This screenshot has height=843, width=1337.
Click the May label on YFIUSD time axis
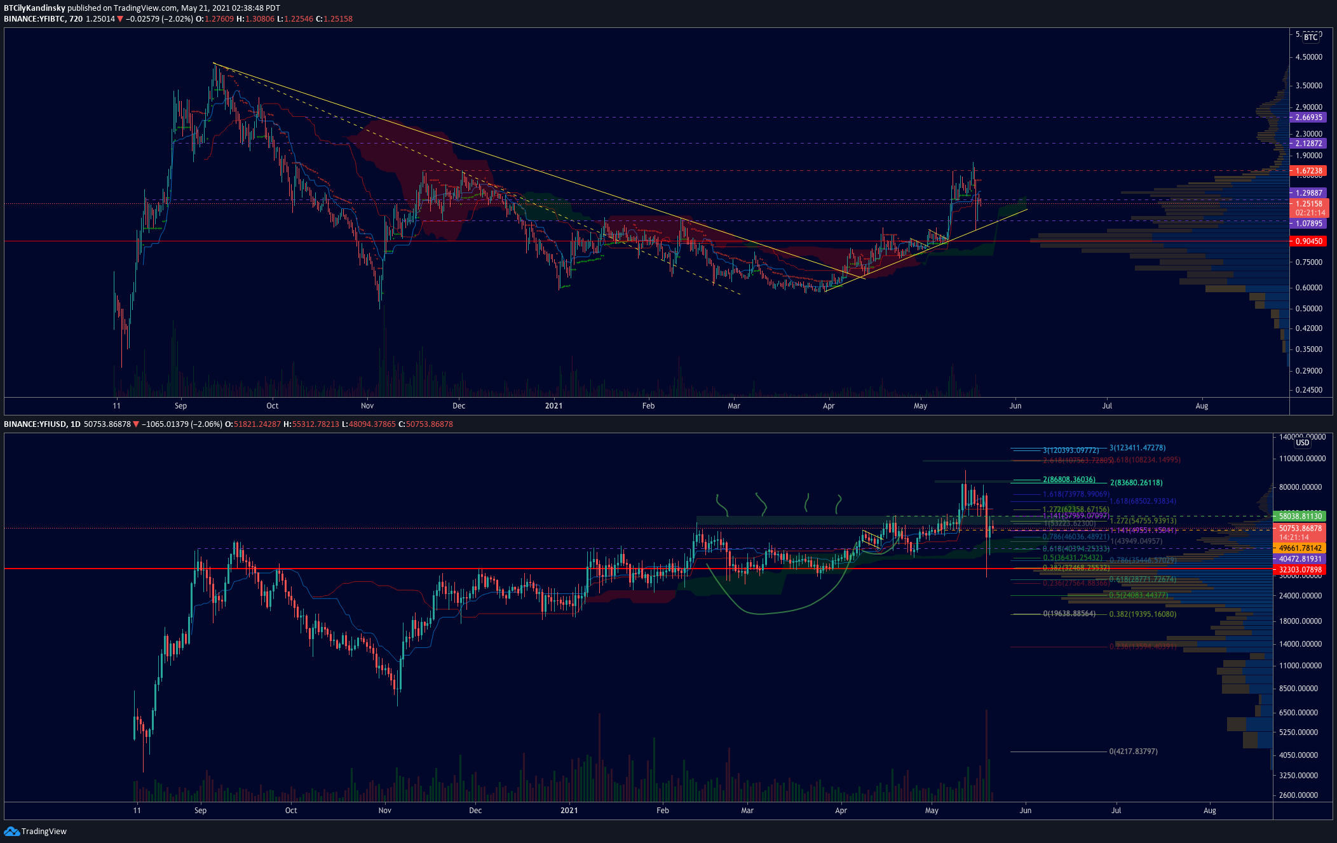(932, 811)
